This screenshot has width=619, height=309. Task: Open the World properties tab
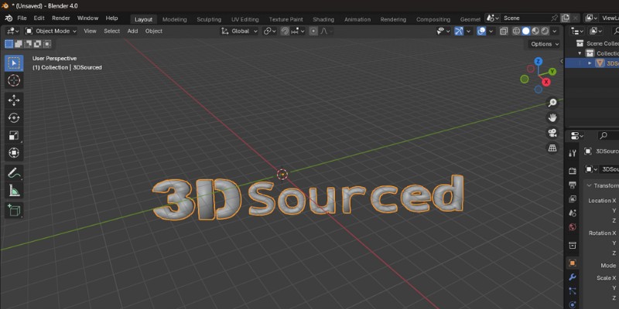click(x=572, y=227)
